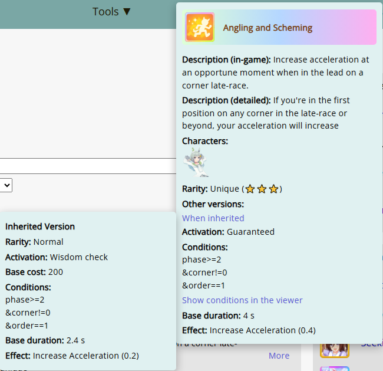Click the Rarity: Unique stars text
The width and height of the screenshot is (383, 371).
(232, 189)
